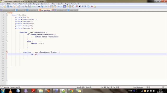The image size is (167, 93).
Task: Open the Ventana menu
Action: point(74,4)
